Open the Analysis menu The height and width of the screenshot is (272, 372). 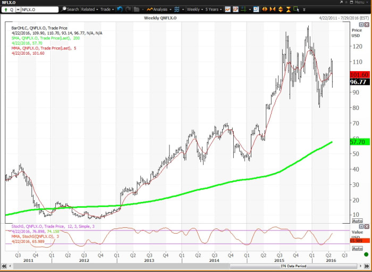tap(159, 10)
